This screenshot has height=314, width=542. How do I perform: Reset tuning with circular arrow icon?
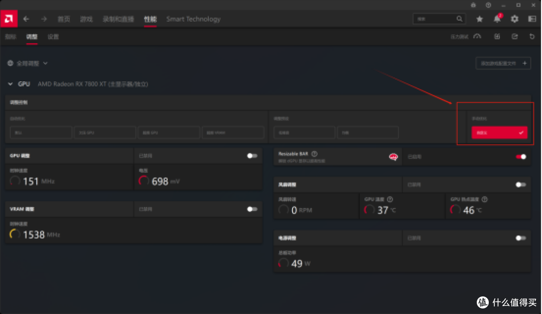(x=532, y=36)
